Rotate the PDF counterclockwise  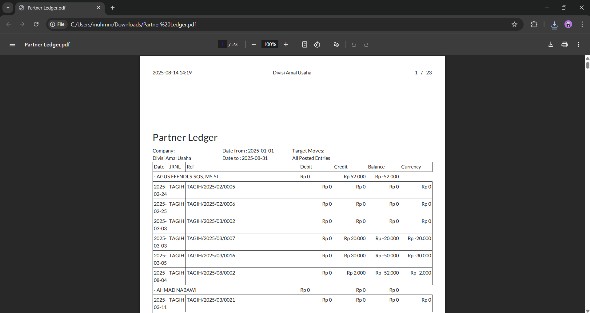click(x=317, y=45)
